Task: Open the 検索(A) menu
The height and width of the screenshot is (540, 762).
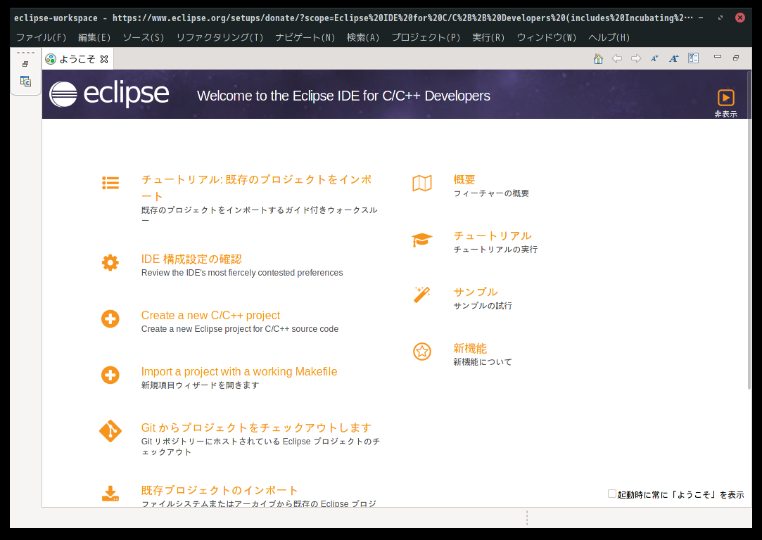Action: click(363, 37)
